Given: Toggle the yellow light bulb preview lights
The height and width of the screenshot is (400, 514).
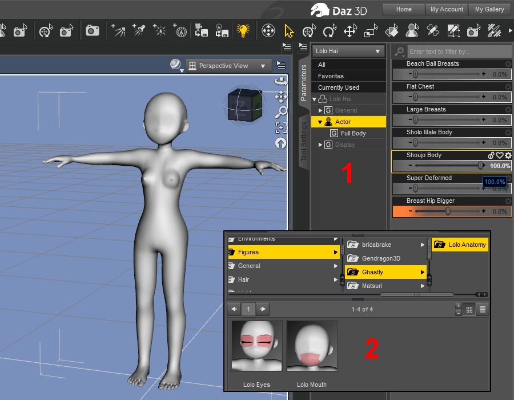Looking at the screenshot, I should tap(243, 30).
